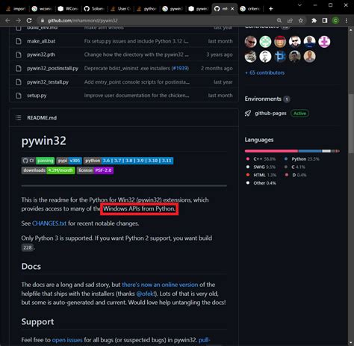
Task: Switch to the first 'import' tab
Action: tap(16, 9)
